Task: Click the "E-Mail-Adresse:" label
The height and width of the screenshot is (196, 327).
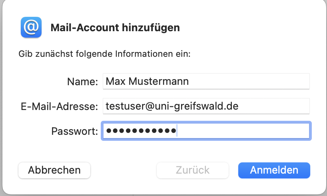Action: (59, 106)
